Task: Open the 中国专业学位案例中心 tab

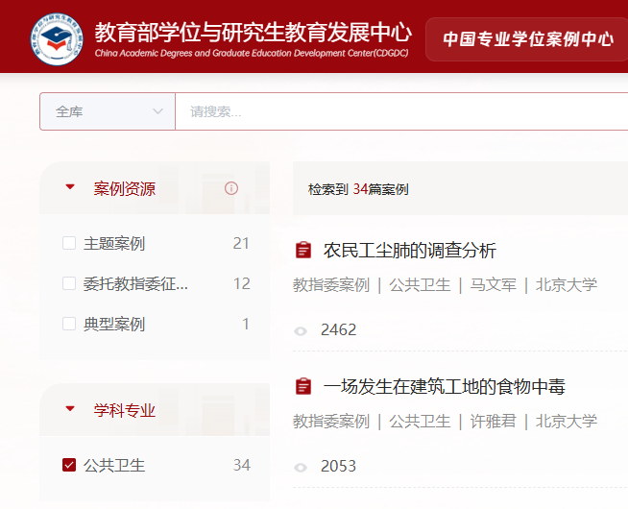Action: tap(527, 39)
